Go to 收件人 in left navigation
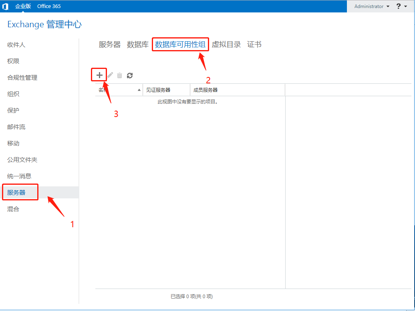Screen dimensions: 415x311 16,45
